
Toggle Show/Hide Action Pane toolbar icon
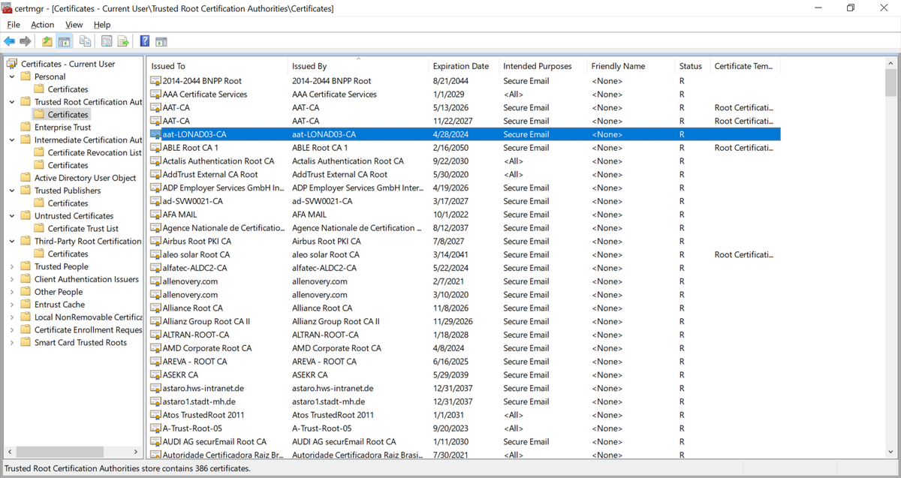[x=161, y=41]
